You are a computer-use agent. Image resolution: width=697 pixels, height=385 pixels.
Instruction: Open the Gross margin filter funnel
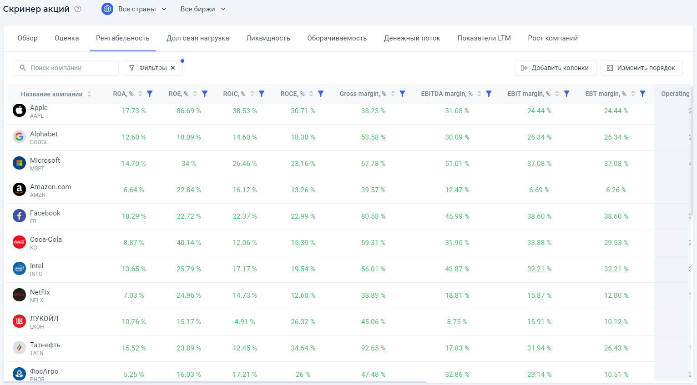point(402,94)
